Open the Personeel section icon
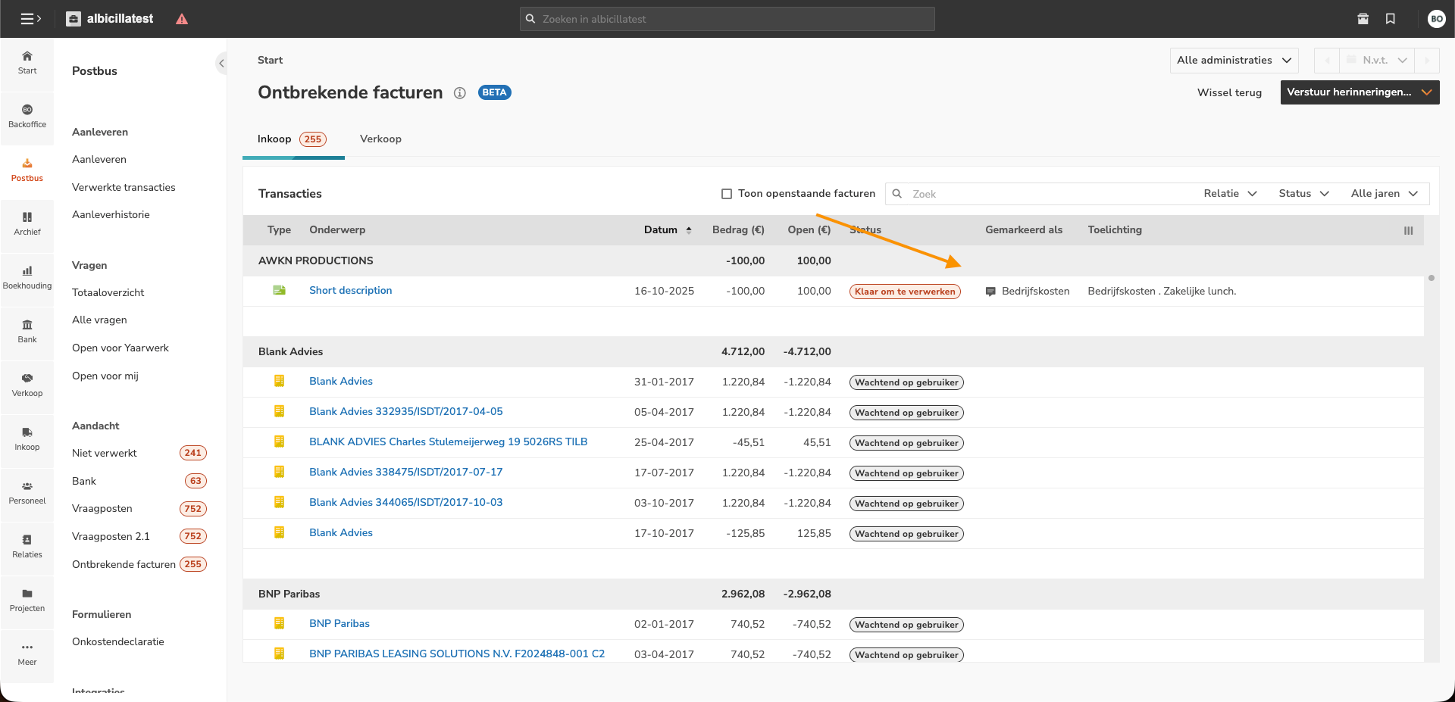The width and height of the screenshot is (1455, 702). click(27, 492)
